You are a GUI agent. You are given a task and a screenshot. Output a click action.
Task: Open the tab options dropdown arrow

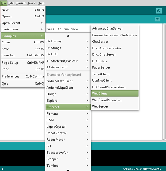[157, 19]
